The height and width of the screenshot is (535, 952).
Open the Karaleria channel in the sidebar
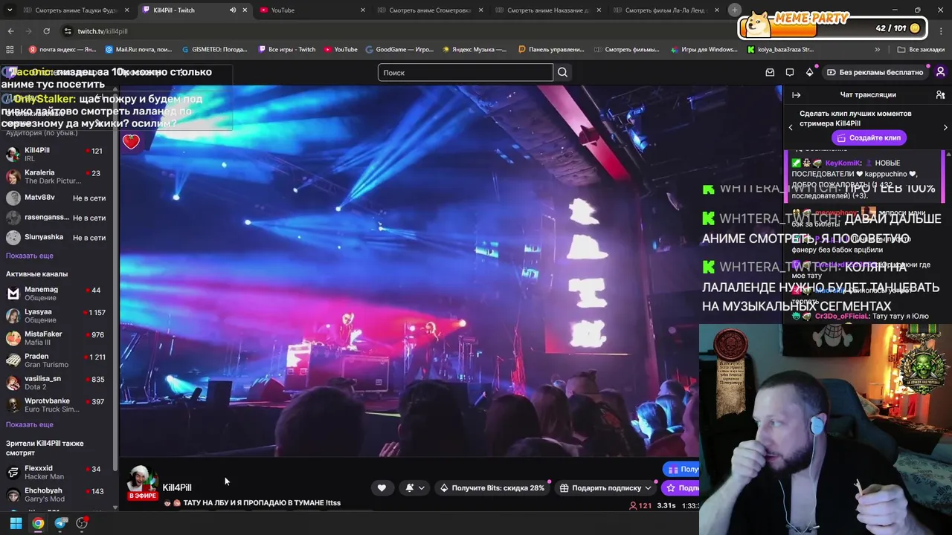pos(58,176)
